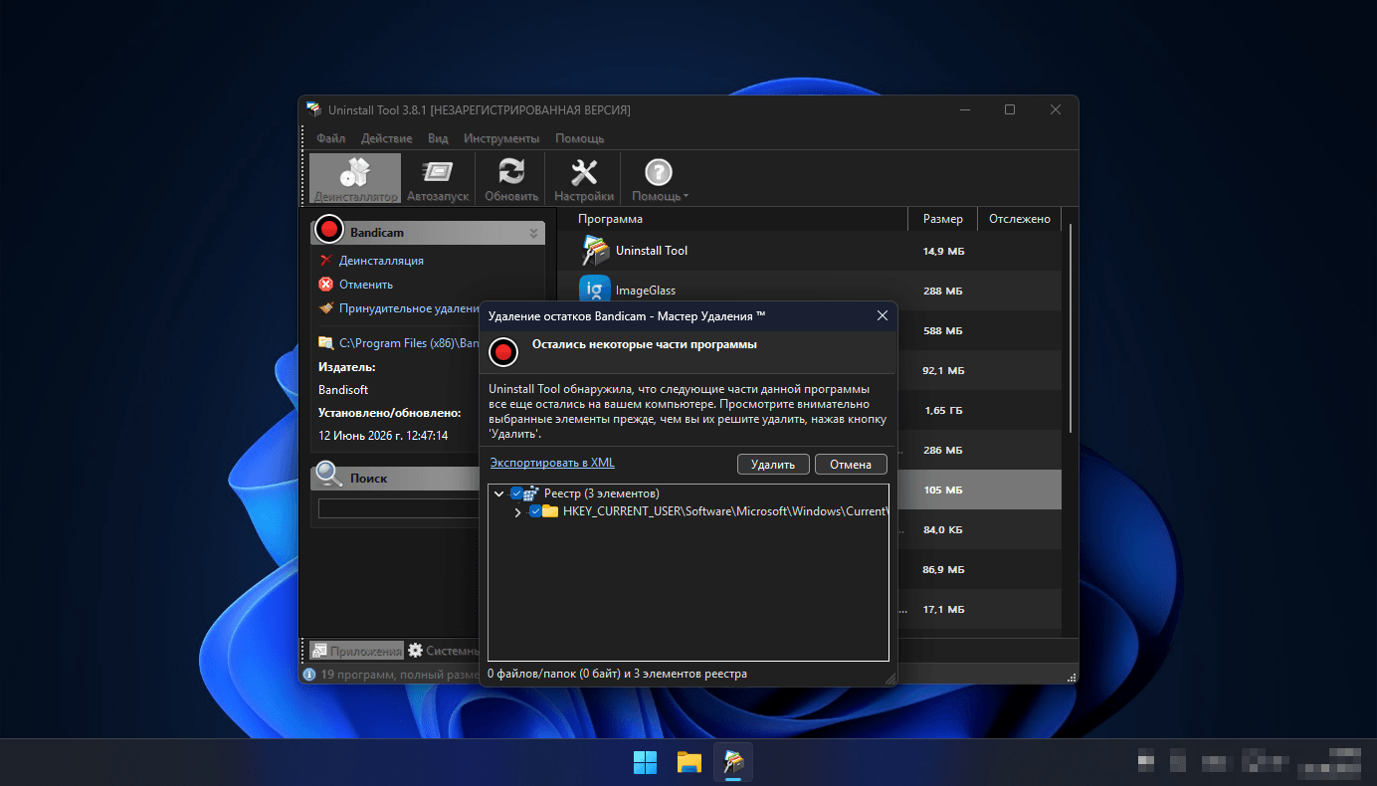The image size is (1377, 786).
Task: Click the Реестр registry cubes icon
Action: (533, 493)
